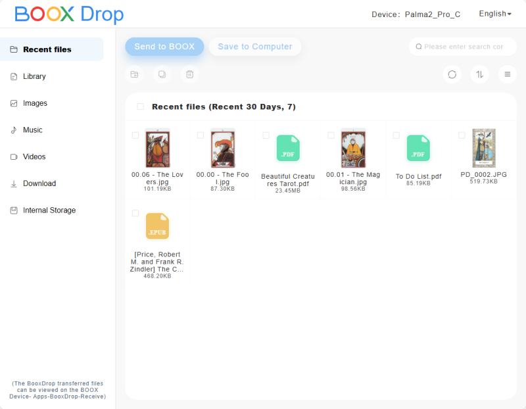Open the view layout menu icon on the right
526x409 pixels.
pyautogui.click(x=507, y=74)
